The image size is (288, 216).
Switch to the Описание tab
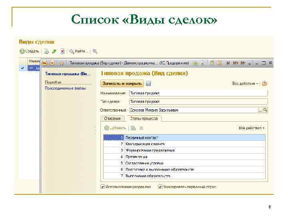(x=112, y=118)
